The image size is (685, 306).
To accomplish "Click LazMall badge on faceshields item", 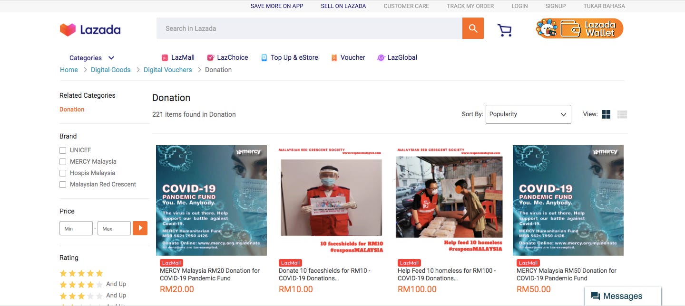I will [290, 263].
